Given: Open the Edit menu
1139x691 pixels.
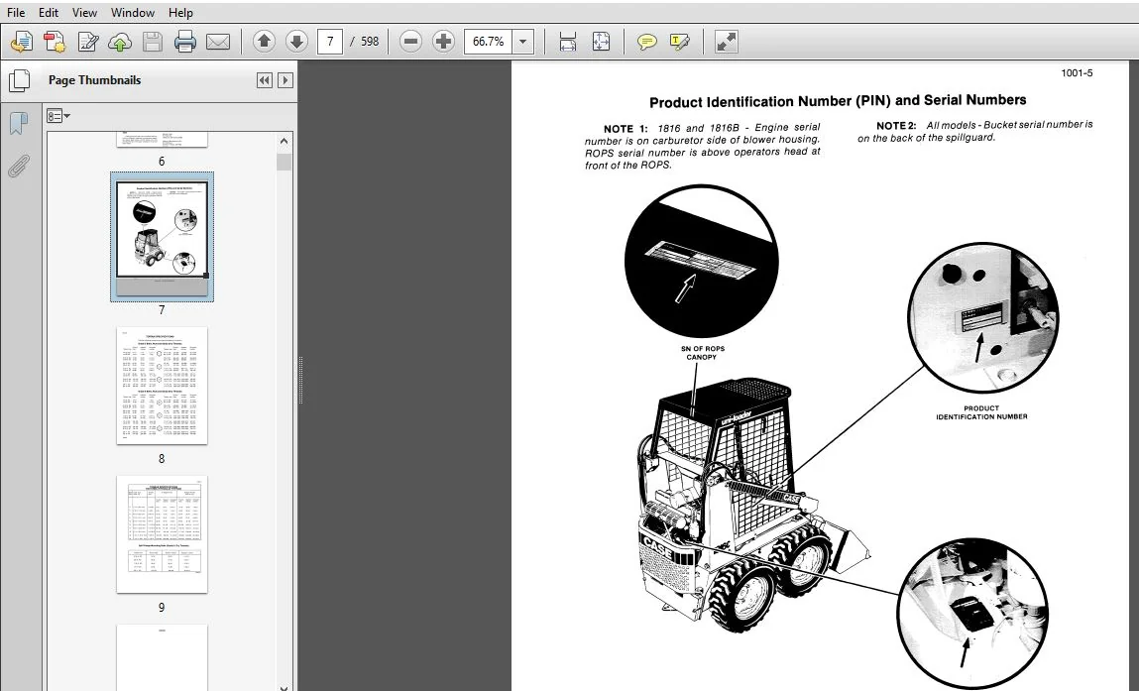Looking at the screenshot, I should click(48, 12).
